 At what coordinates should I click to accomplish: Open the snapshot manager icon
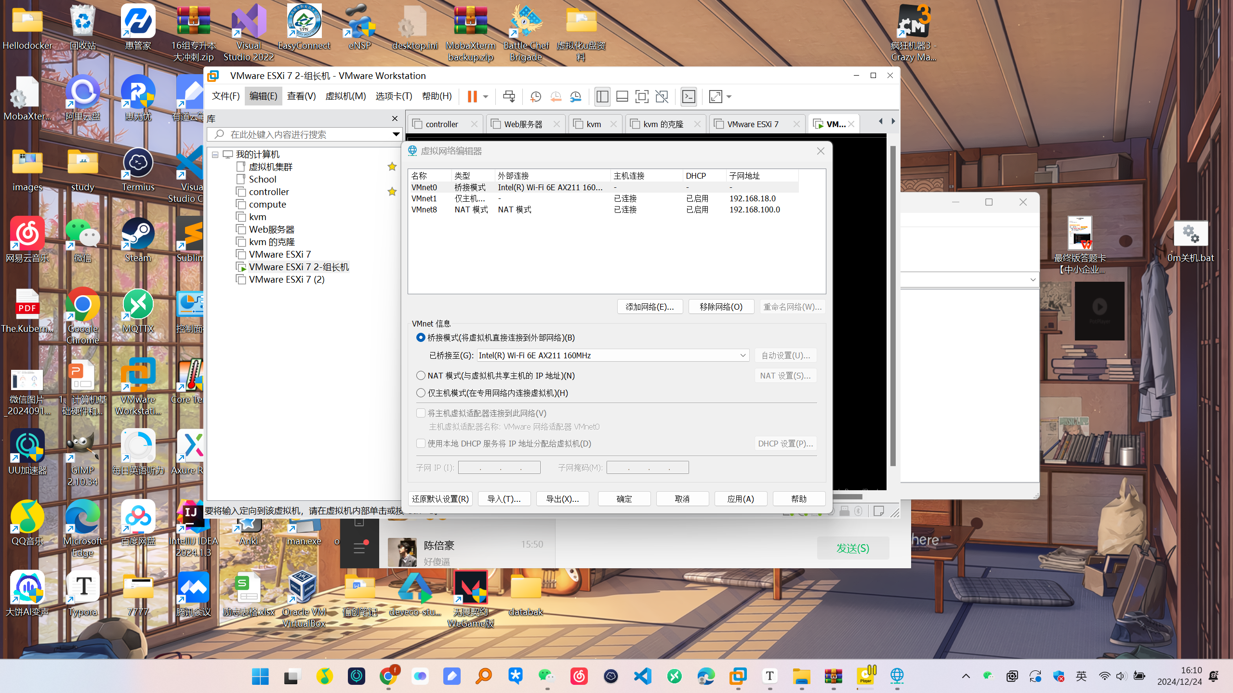click(575, 97)
